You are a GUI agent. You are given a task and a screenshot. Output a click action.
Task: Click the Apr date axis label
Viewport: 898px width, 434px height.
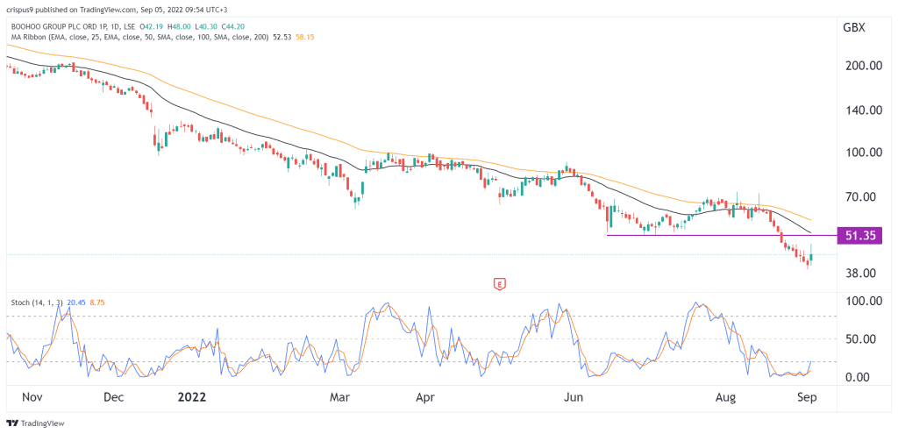[424, 397]
